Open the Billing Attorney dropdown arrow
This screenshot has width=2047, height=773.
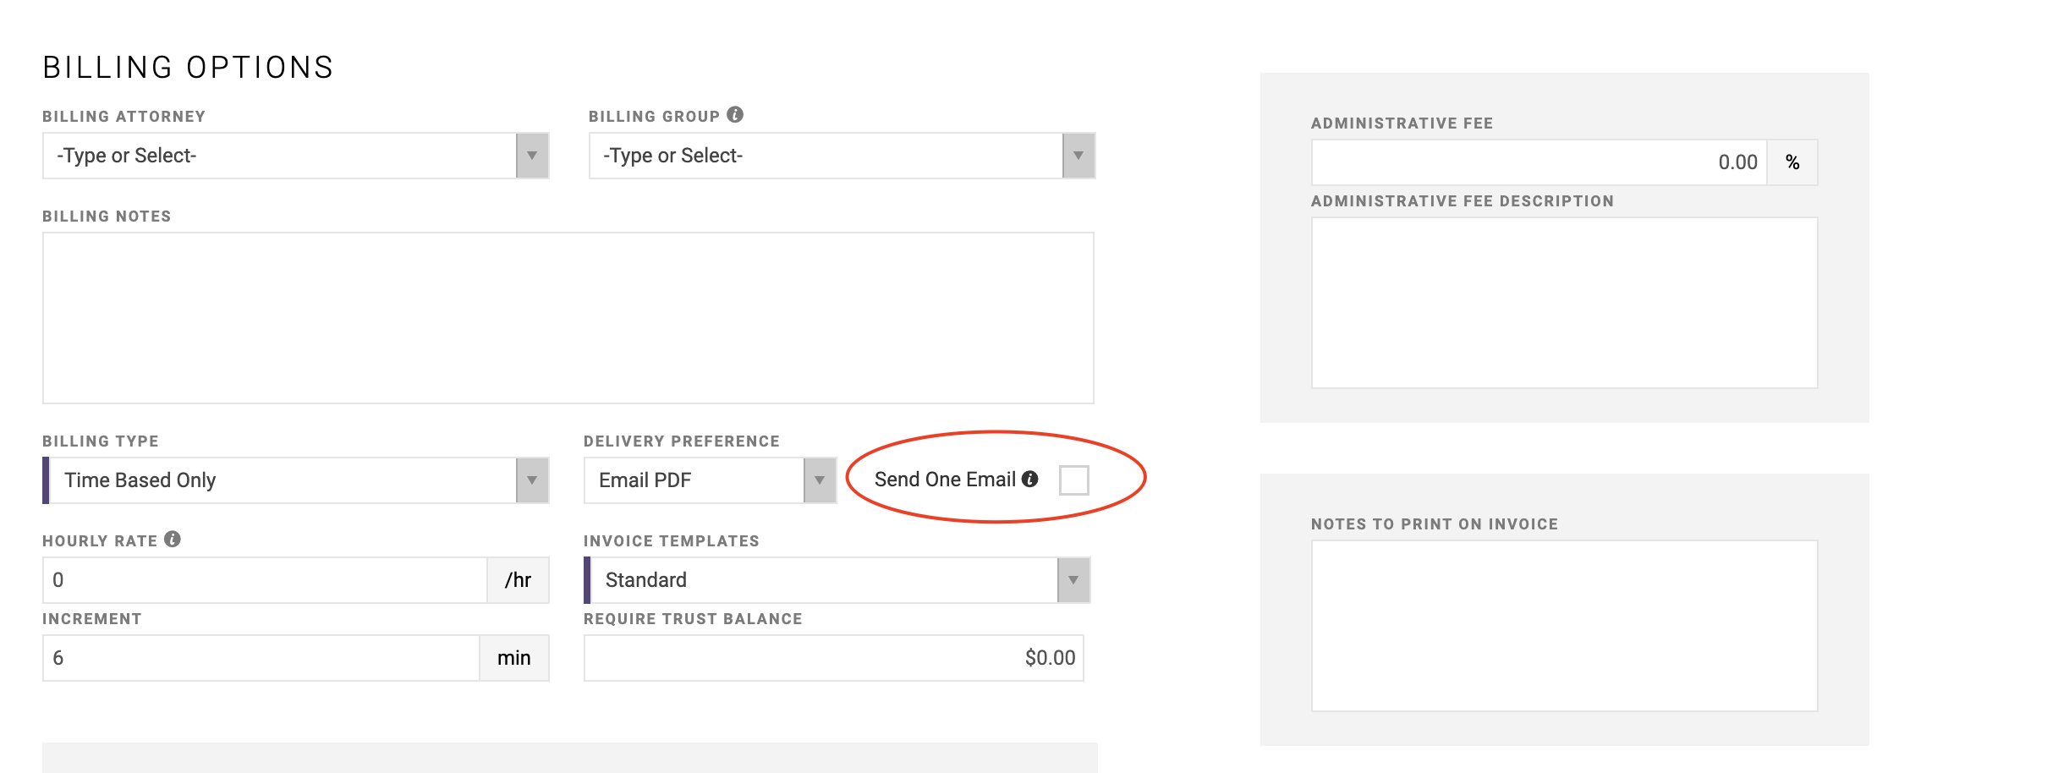coord(532,156)
